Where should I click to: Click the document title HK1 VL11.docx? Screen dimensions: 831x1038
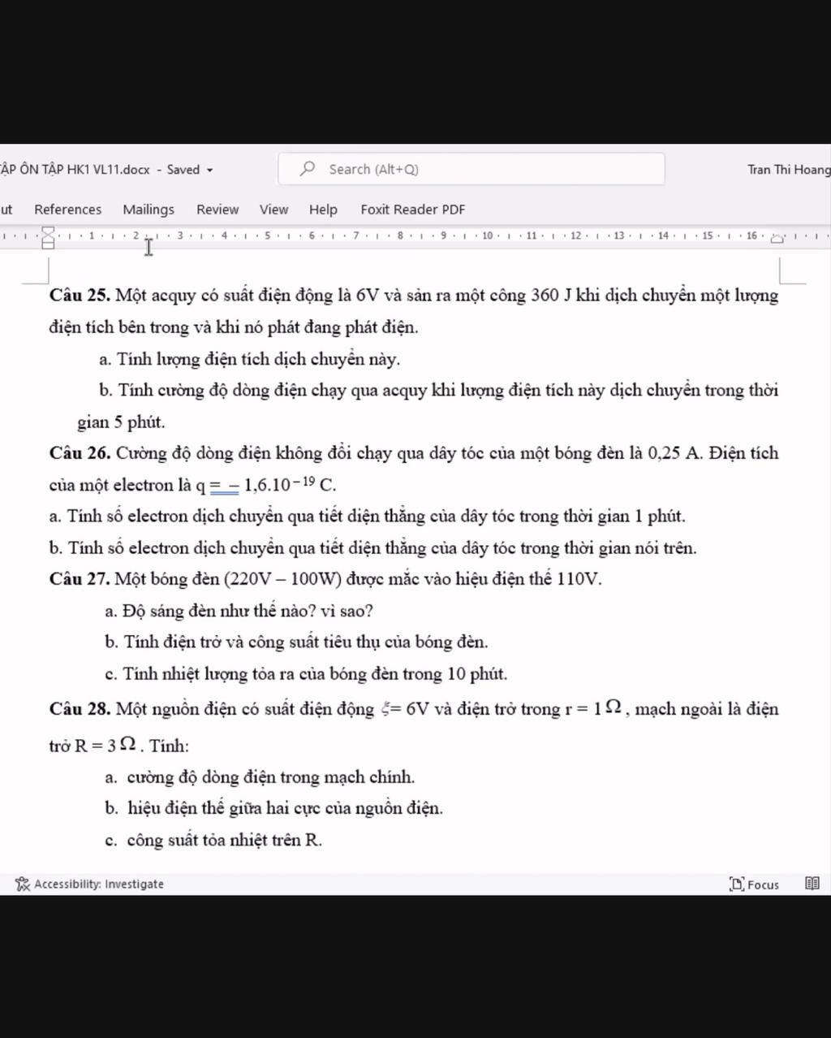tap(107, 170)
